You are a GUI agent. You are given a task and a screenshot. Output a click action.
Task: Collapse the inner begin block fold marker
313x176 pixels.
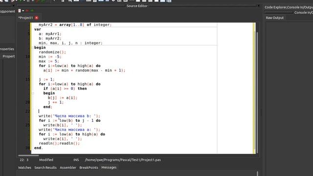(x=33, y=93)
